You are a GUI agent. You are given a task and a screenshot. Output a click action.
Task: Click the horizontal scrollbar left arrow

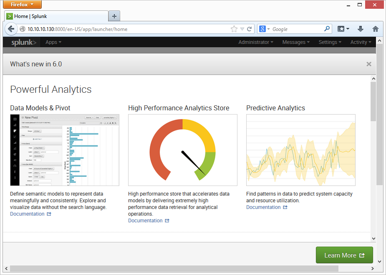pos(6,268)
